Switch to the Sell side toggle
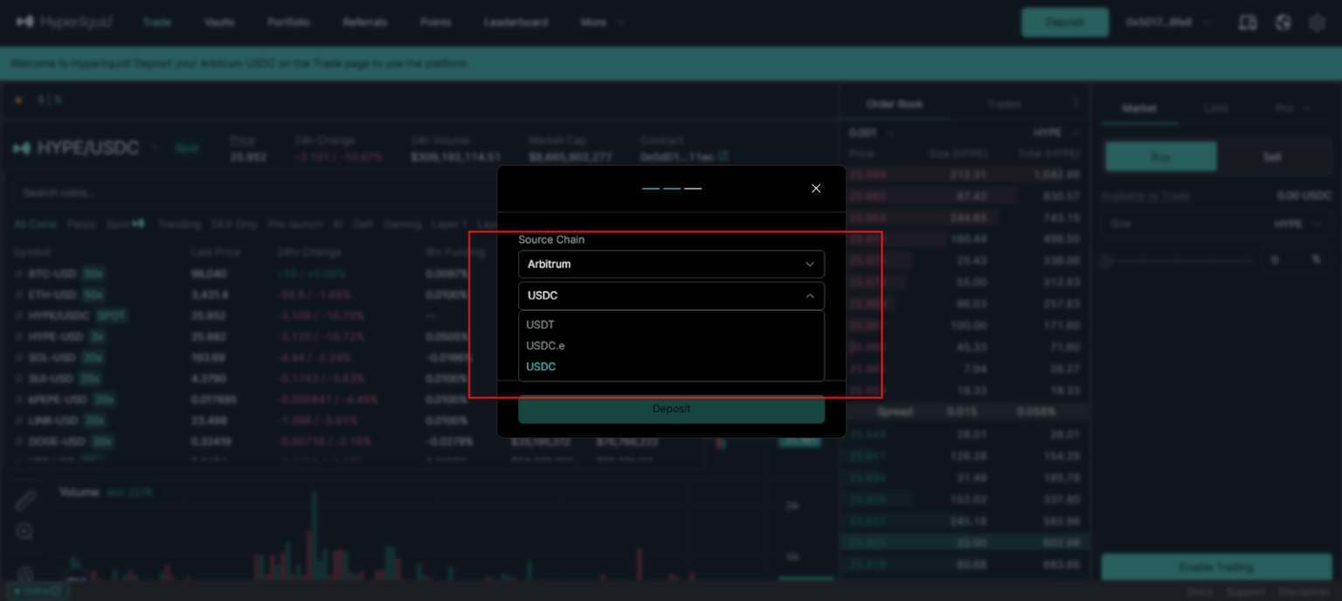Screen dimensions: 1342x601 coord(1271,157)
